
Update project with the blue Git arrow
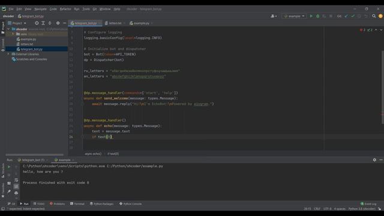346,16
